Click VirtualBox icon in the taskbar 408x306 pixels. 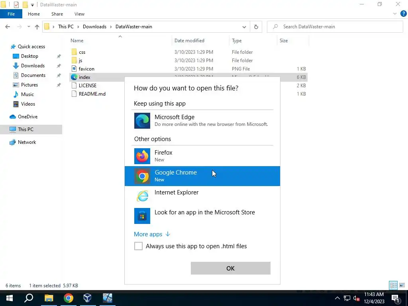point(87,298)
